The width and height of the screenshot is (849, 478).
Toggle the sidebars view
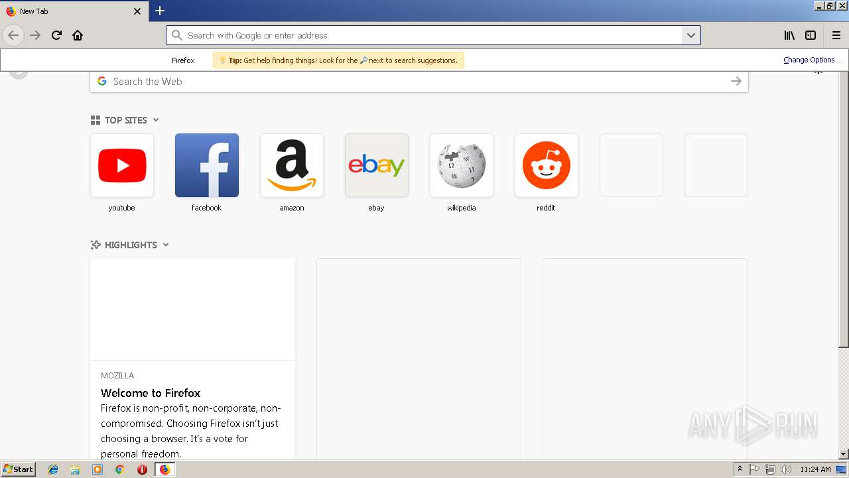coord(811,35)
